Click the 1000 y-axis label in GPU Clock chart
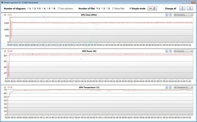This screenshot has width=197, height=122. [6, 29]
